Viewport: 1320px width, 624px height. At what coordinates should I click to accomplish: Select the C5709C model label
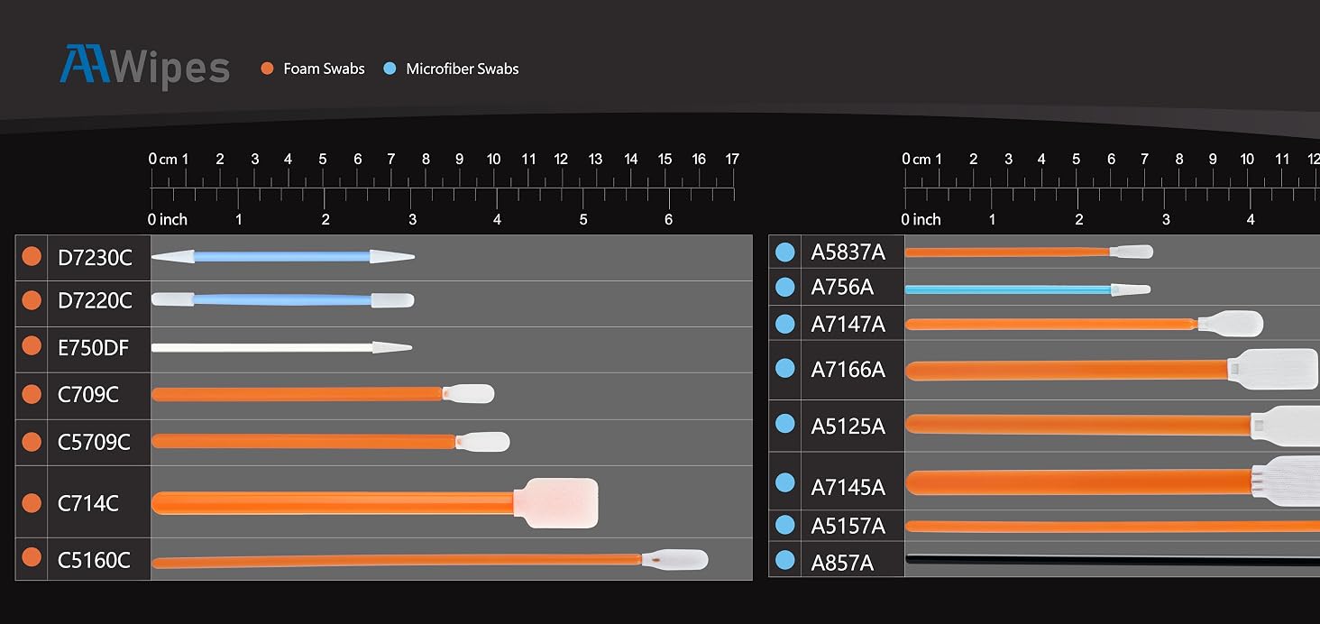[94, 442]
